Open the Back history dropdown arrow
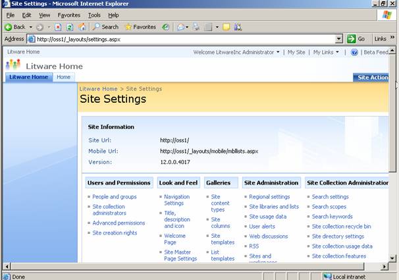The width and height of the screenshot is (399, 280). [x=31, y=27]
